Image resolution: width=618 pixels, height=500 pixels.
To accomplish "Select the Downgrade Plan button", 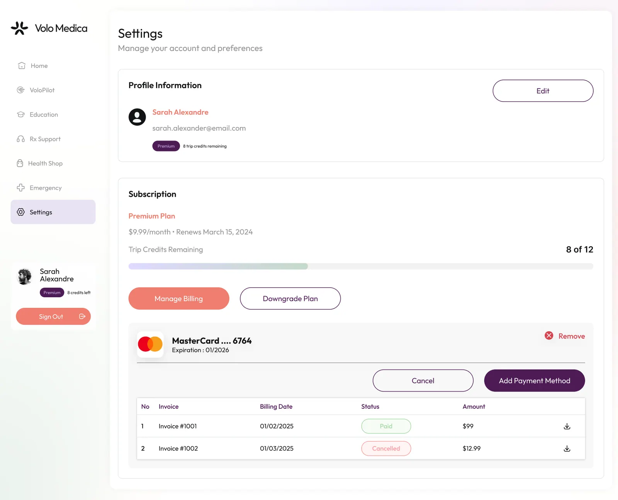I will click(290, 298).
